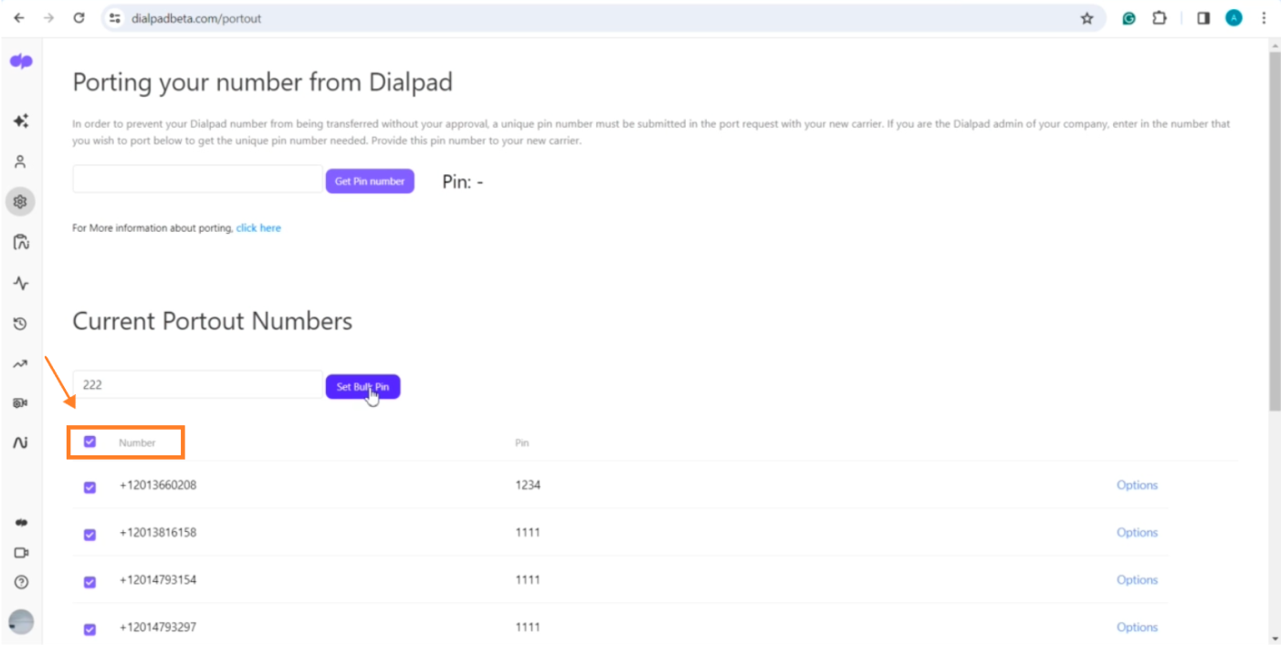This screenshot has width=1281, height=646.
Task: Open the Dialpad Ai wave icon in sidebar
Action: 20,443
